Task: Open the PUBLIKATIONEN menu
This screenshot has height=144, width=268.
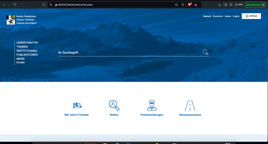Action: coord(27,55)
